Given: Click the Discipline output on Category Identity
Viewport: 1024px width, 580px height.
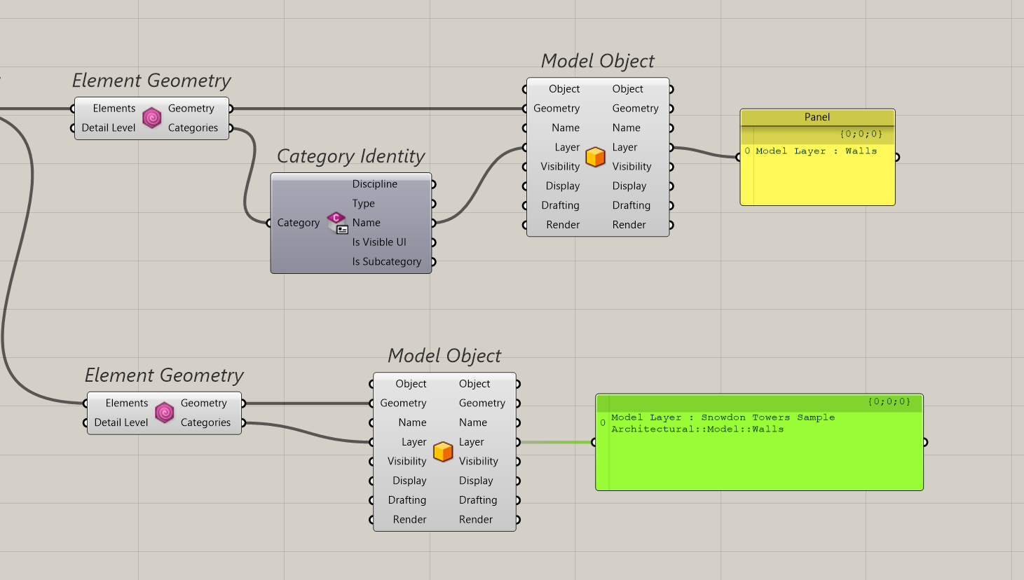Looking at the screenshot, I should (x=434, y=184).
